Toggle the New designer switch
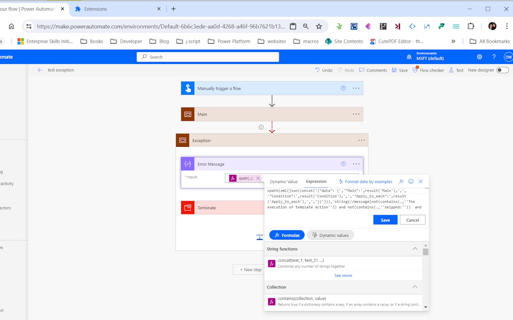513x320 pixels. tap(502, 70)
